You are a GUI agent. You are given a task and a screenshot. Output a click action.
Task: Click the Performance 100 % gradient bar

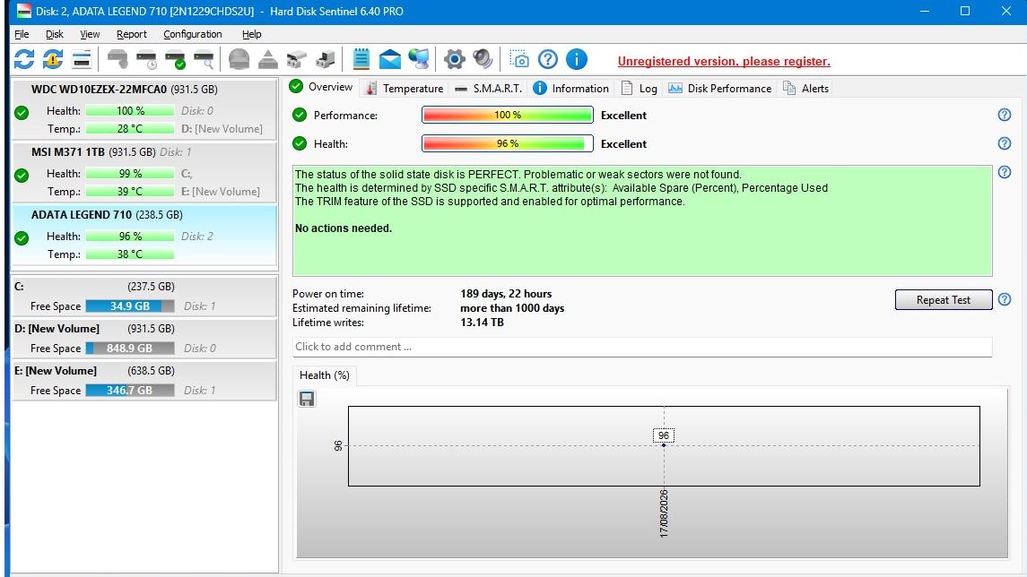pyautogui.click(x=508, y=116)
